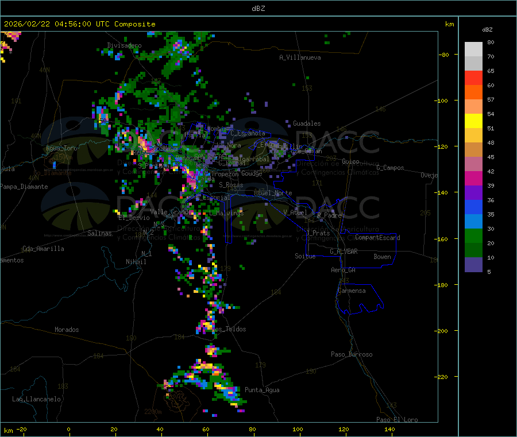The width and height of the screenshot is (517, 437).
Task: Click the 'Pampa_Diamante' label
Action: 24,187
